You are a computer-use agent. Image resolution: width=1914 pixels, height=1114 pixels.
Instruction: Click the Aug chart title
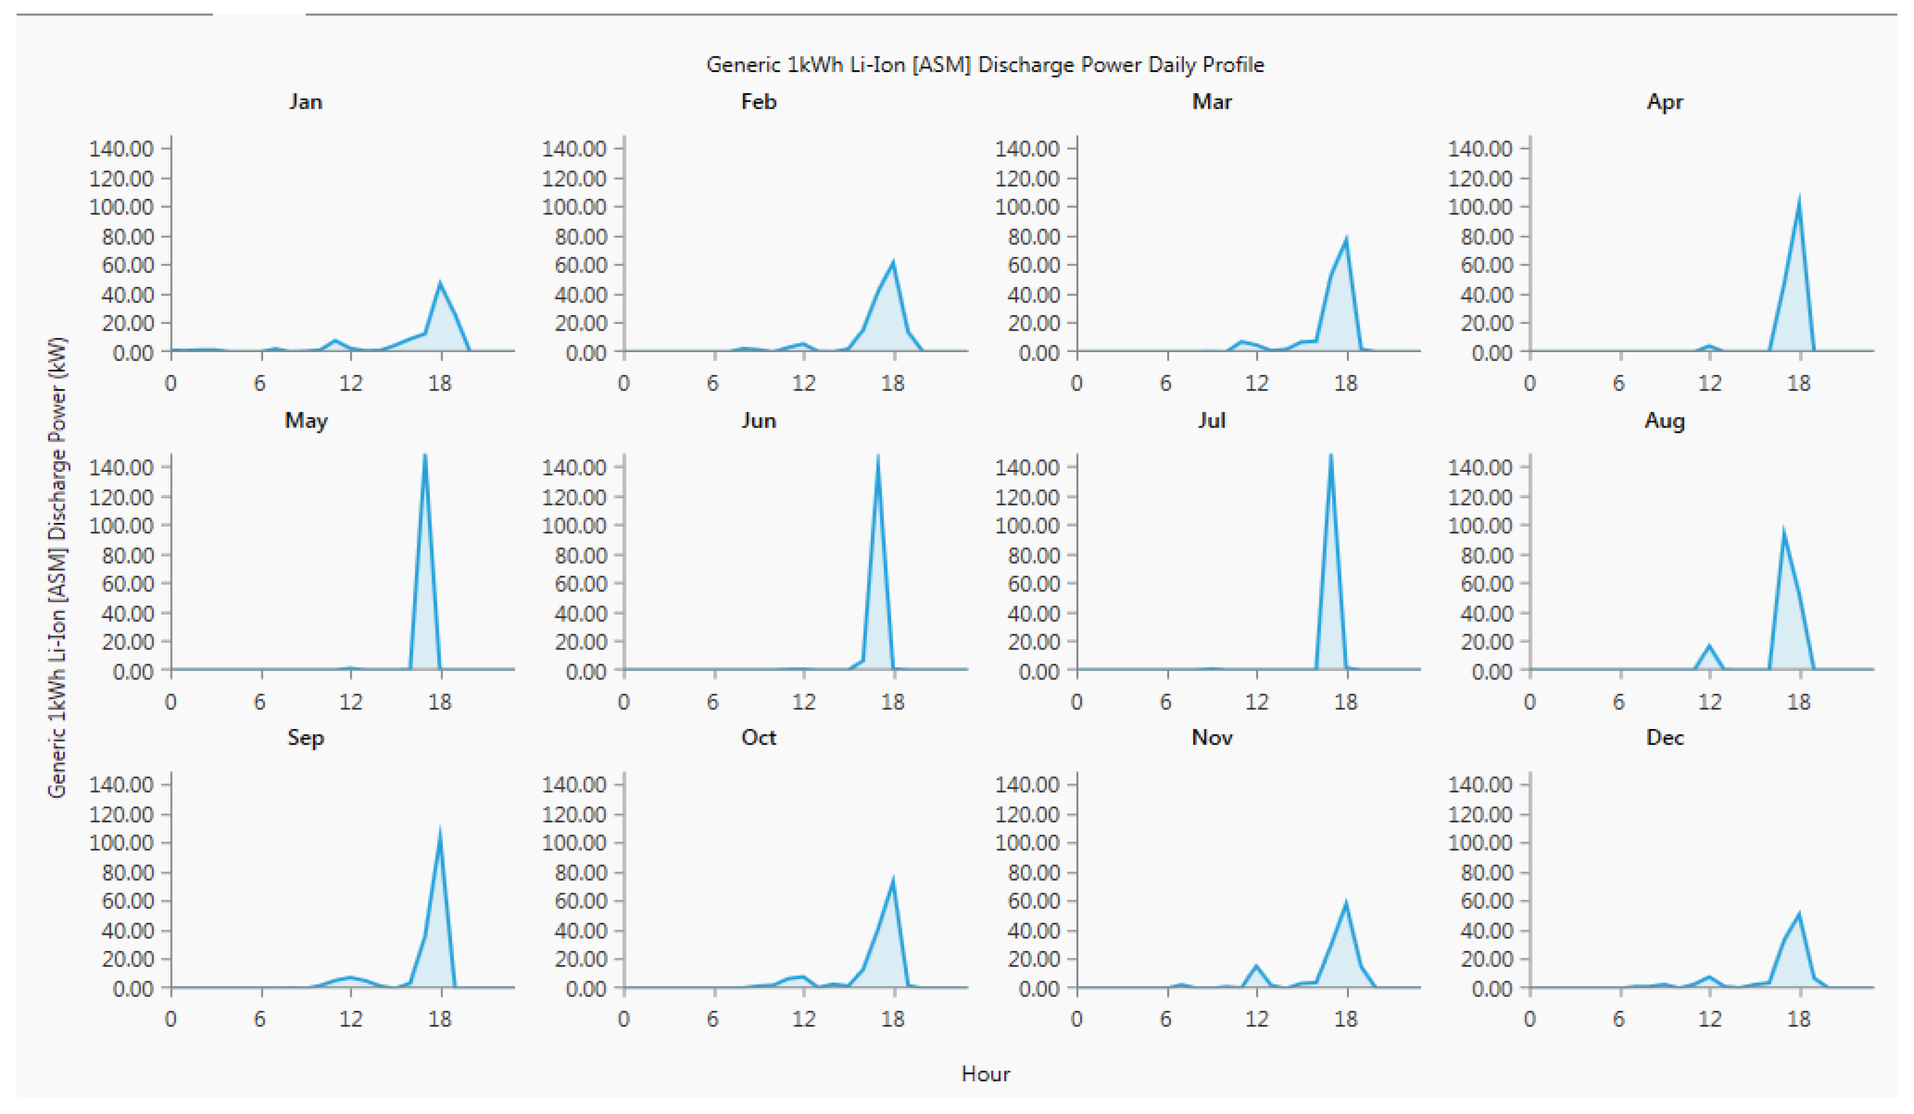1664,420
